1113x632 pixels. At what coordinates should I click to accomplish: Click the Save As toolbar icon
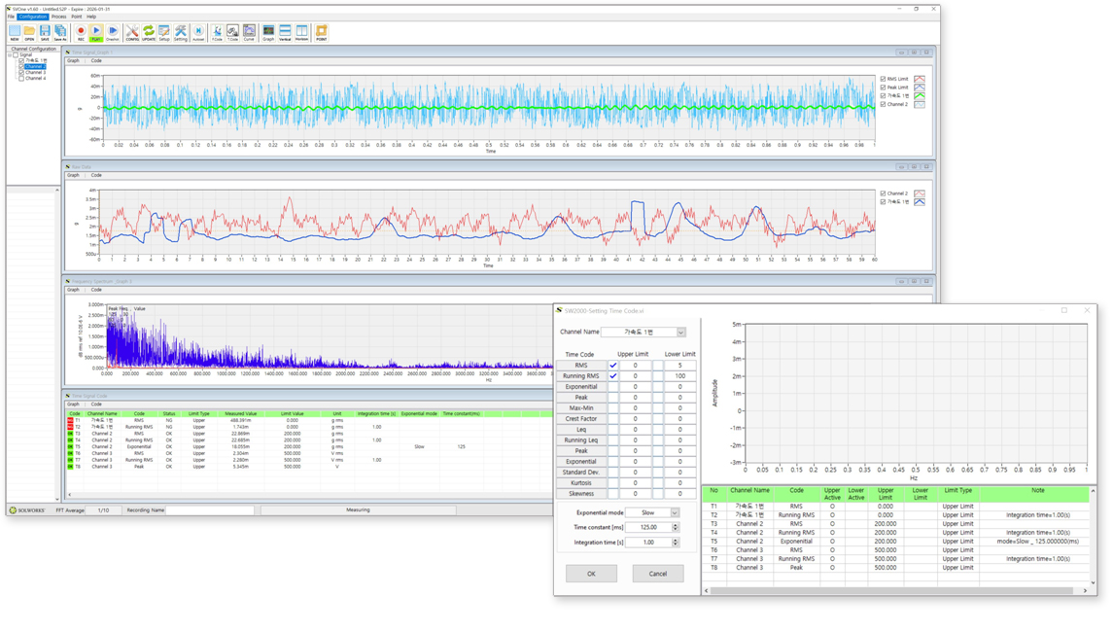[x=60, y=32]
